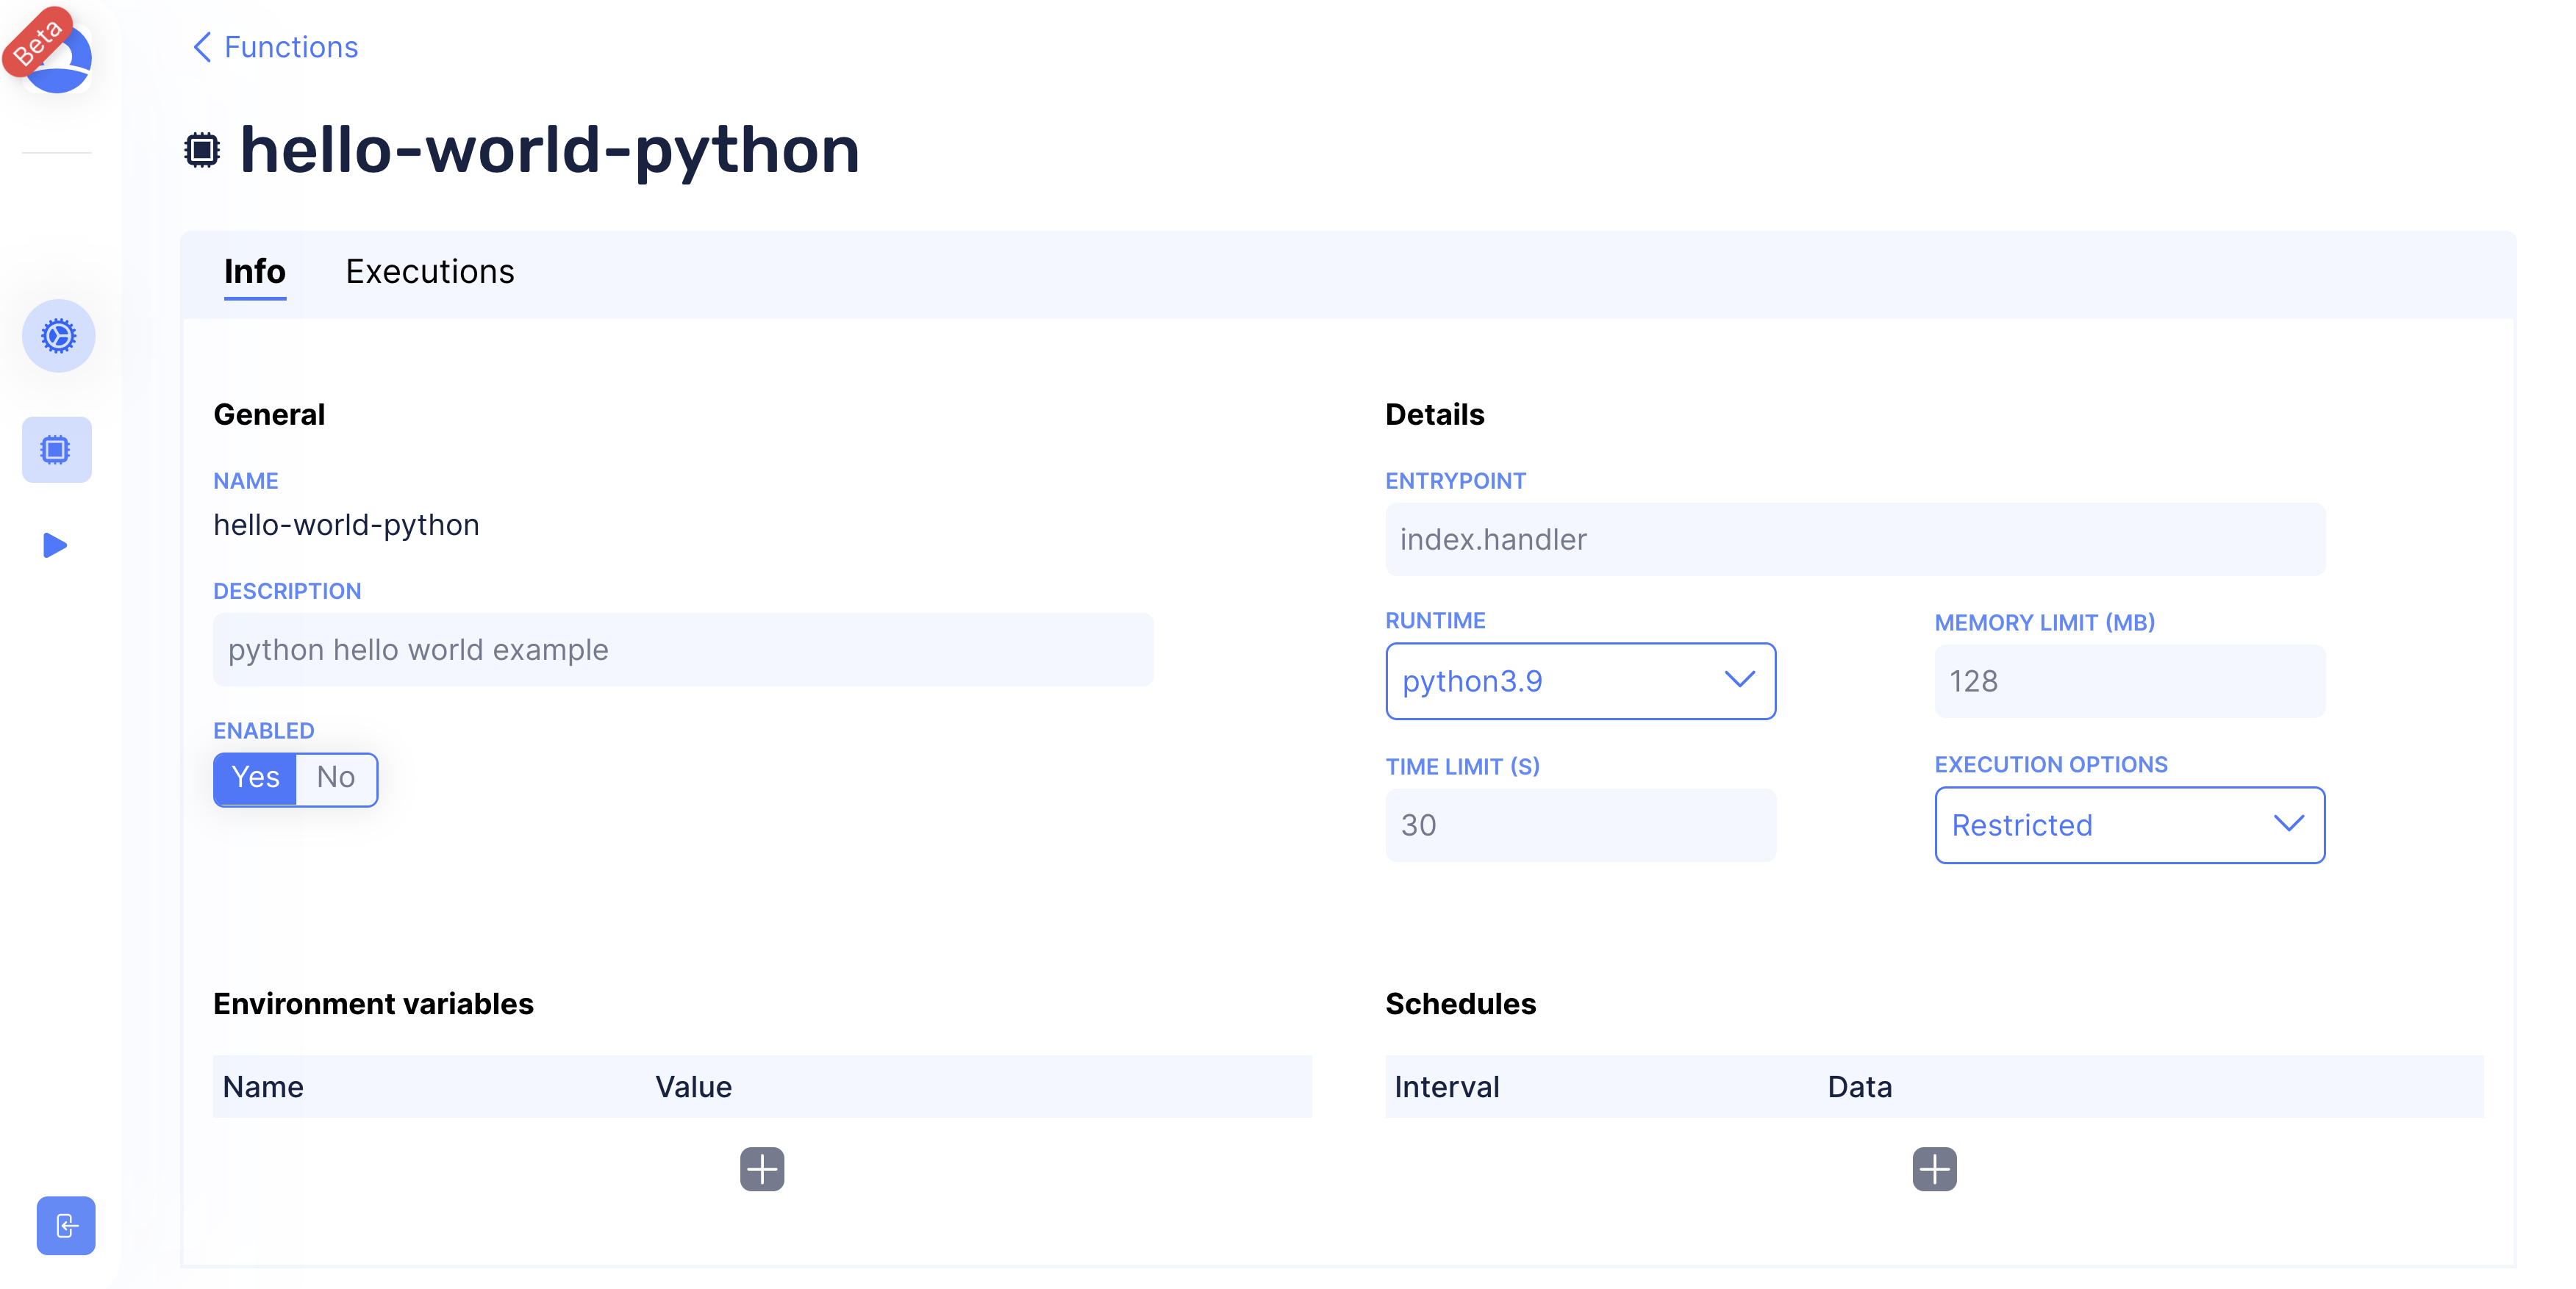Open the Functions chip icon in the sidebar
Viewport: 2576px width, 1289px height.
tap(56, 450)
